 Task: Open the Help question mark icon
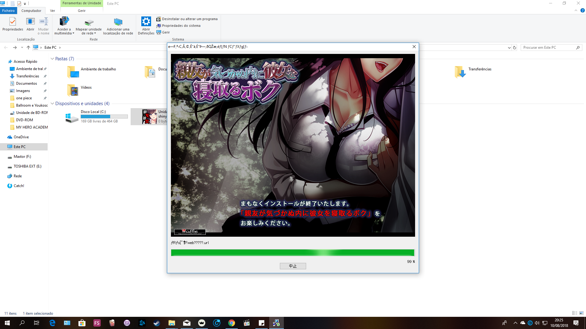582,10
